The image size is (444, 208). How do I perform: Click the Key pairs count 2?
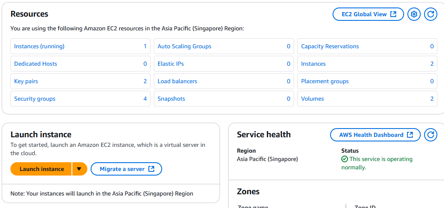tap(145, 82)
